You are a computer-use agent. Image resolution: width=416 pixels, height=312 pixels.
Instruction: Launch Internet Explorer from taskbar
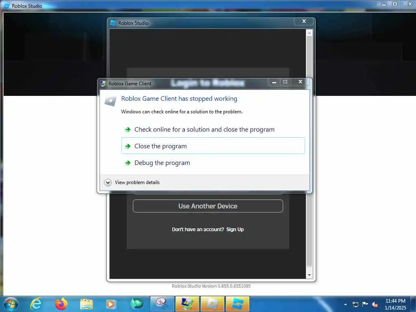tap(36, 304)
